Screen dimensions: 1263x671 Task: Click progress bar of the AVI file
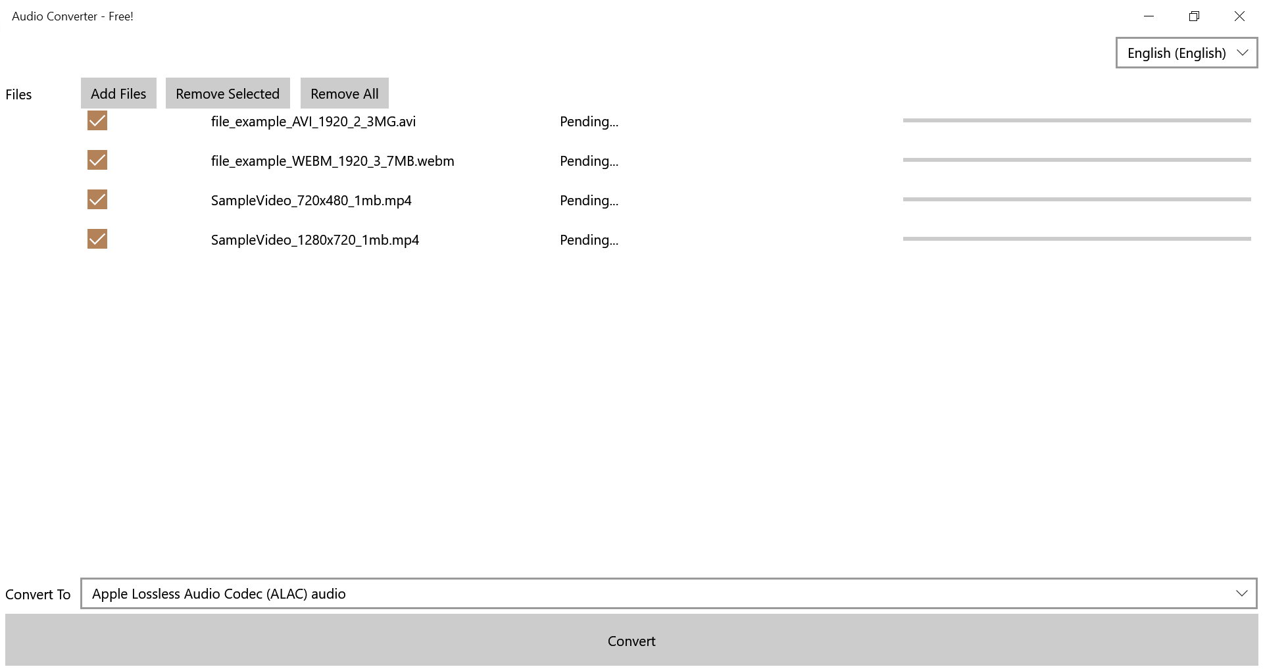(x=1076, y=120)
